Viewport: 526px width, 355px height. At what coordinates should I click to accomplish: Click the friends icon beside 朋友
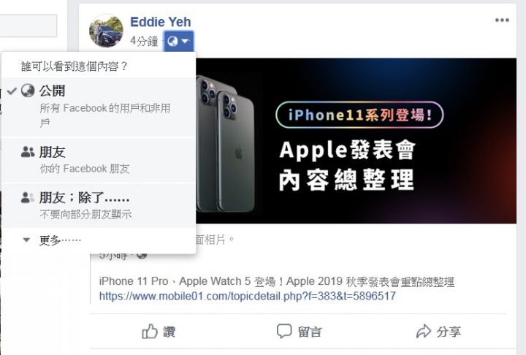coord(28,152)
